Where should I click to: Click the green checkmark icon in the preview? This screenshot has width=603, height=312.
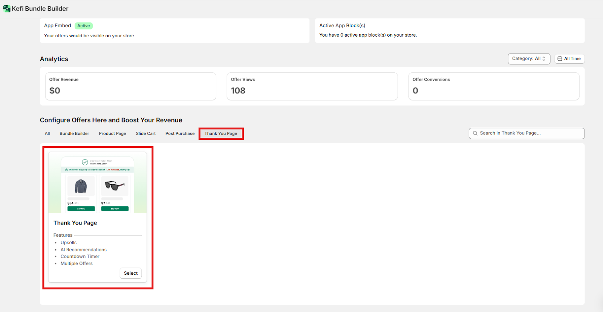(85, 162)
